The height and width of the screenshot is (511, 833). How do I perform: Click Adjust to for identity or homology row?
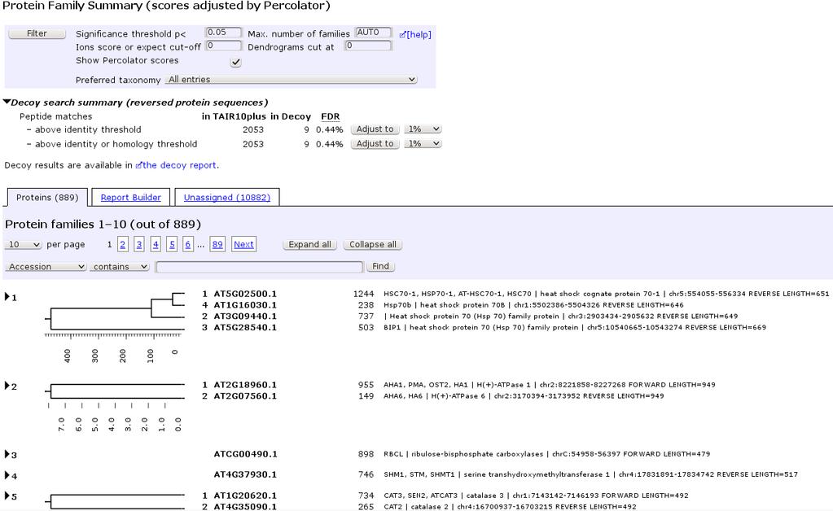pos(375,143)
